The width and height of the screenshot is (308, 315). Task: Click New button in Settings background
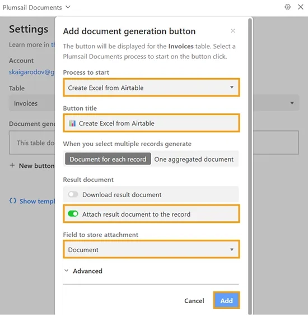click(x=32, y=166)
